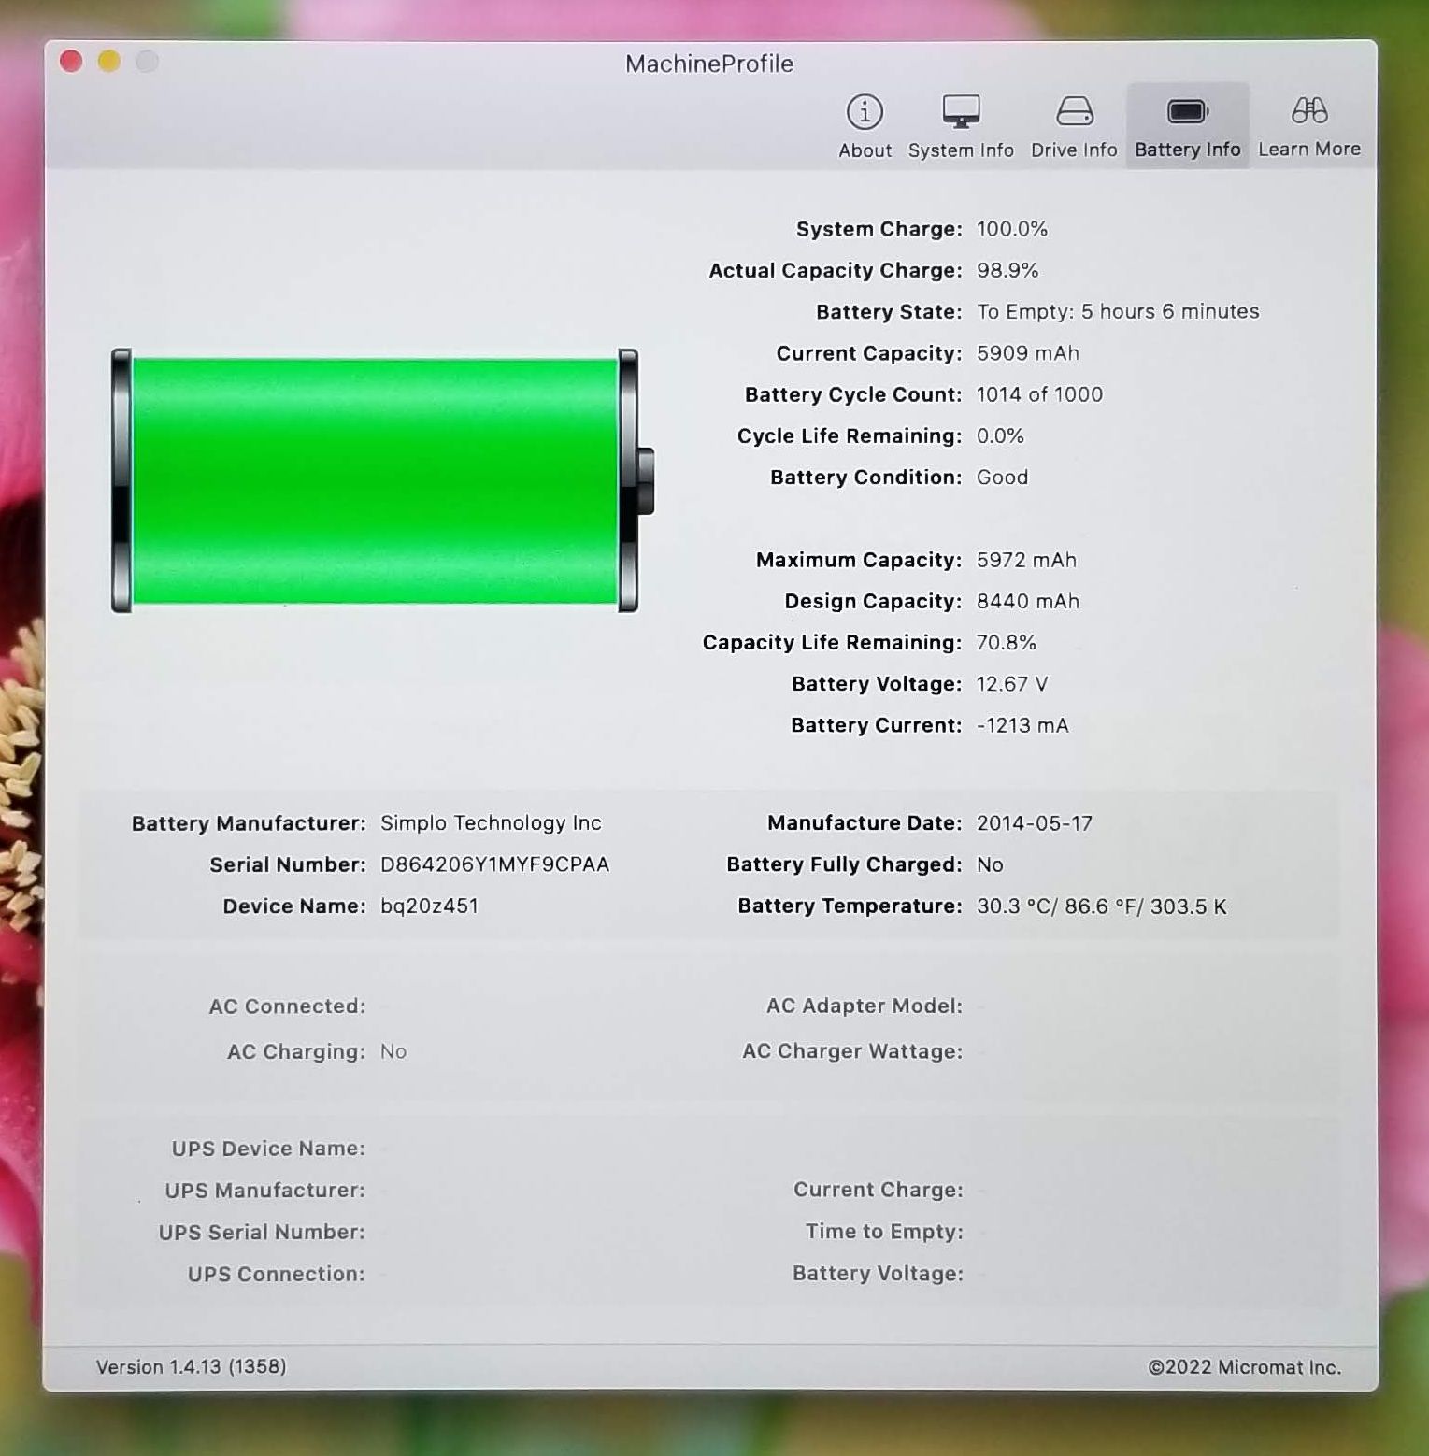The height and width of the screenshot is (1456, 1429).
Task: Open the About info icon
Action: (865, 112)
